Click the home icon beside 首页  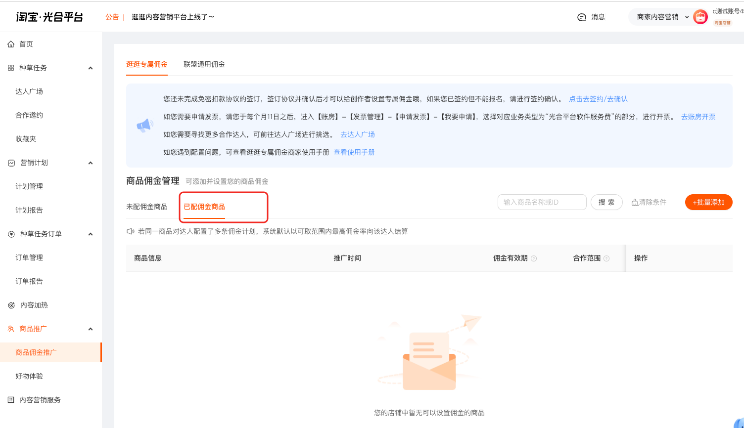11,44
